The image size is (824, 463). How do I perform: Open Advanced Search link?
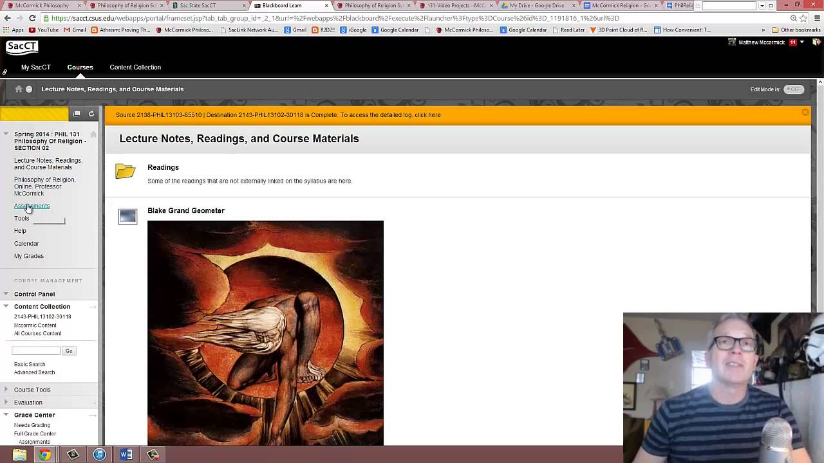[34, 373]
